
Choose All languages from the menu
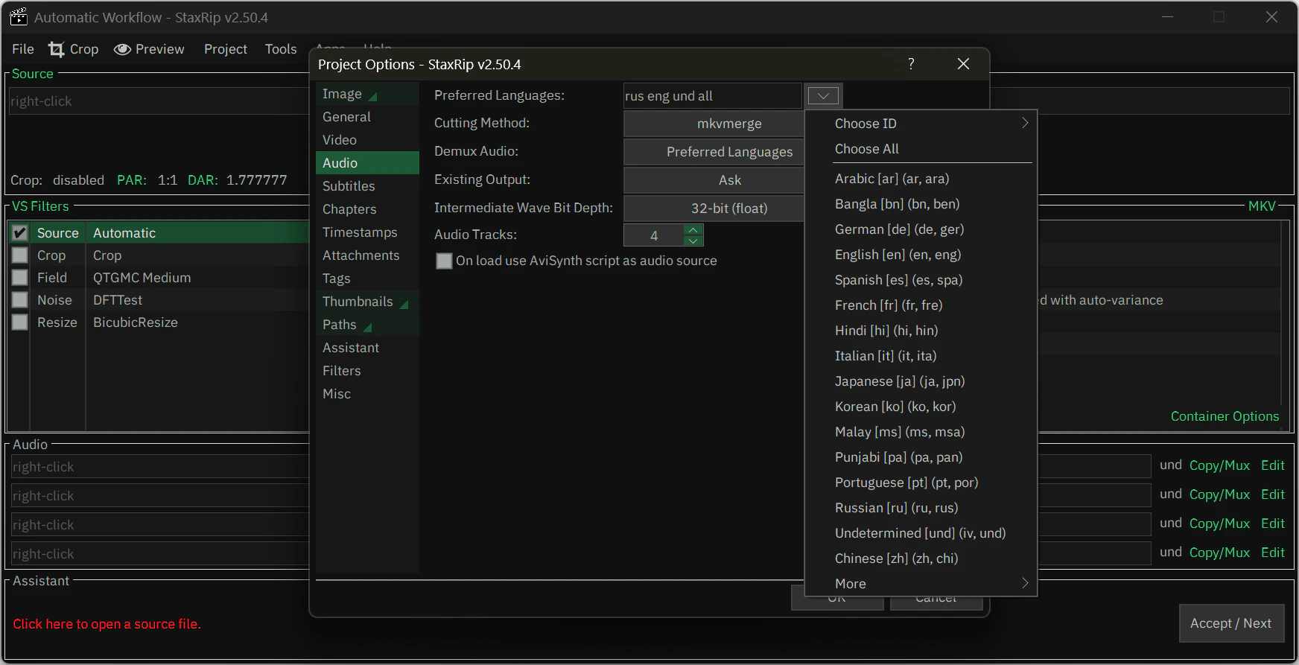tap(866, 149)
